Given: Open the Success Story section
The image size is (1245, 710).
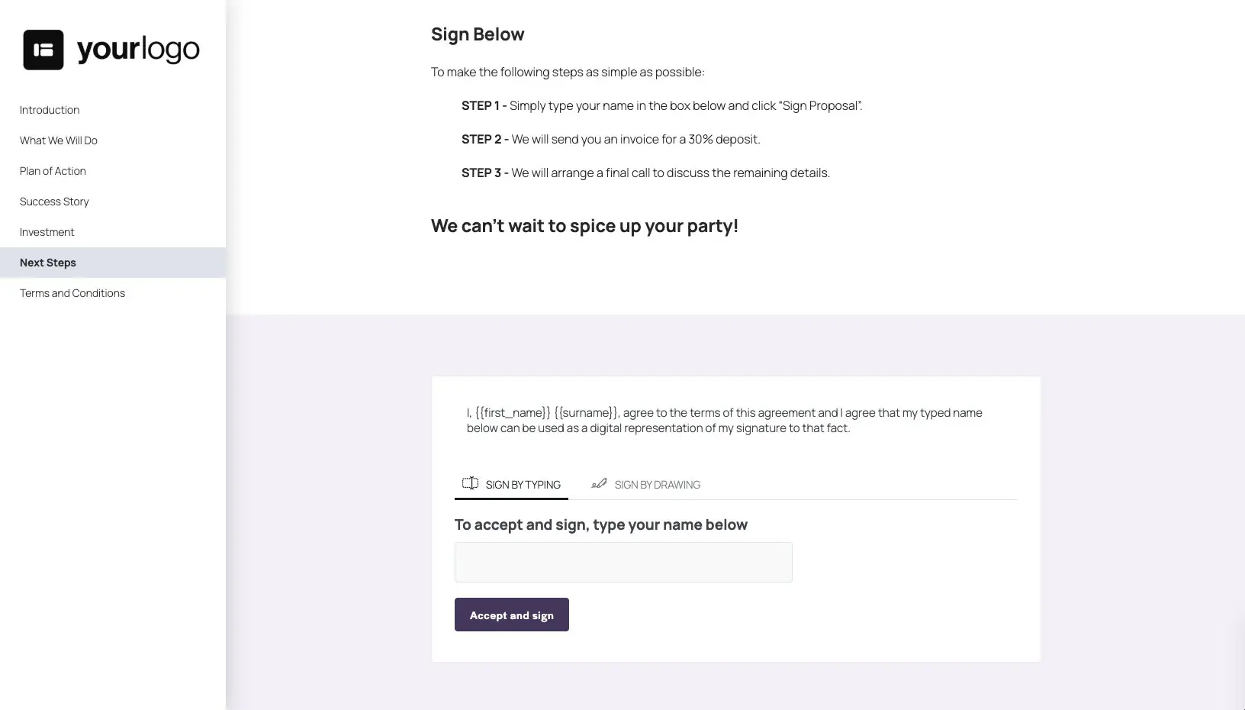Looking at the screenshot, I should (54, 201).
